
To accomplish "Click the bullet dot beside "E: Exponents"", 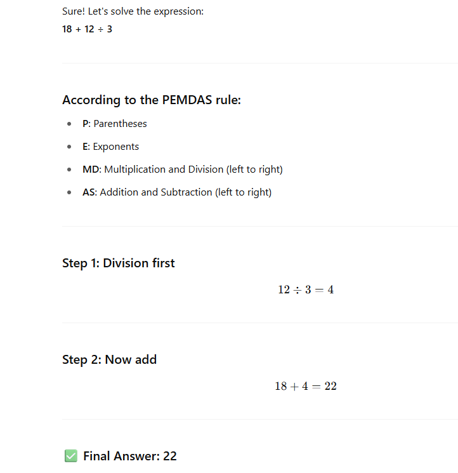I will click(x=69, y=147).
